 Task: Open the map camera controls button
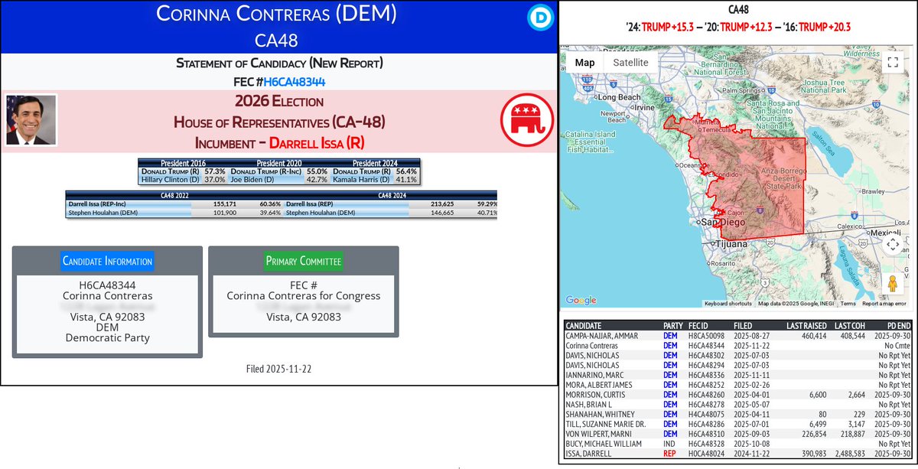click(893, 245)
